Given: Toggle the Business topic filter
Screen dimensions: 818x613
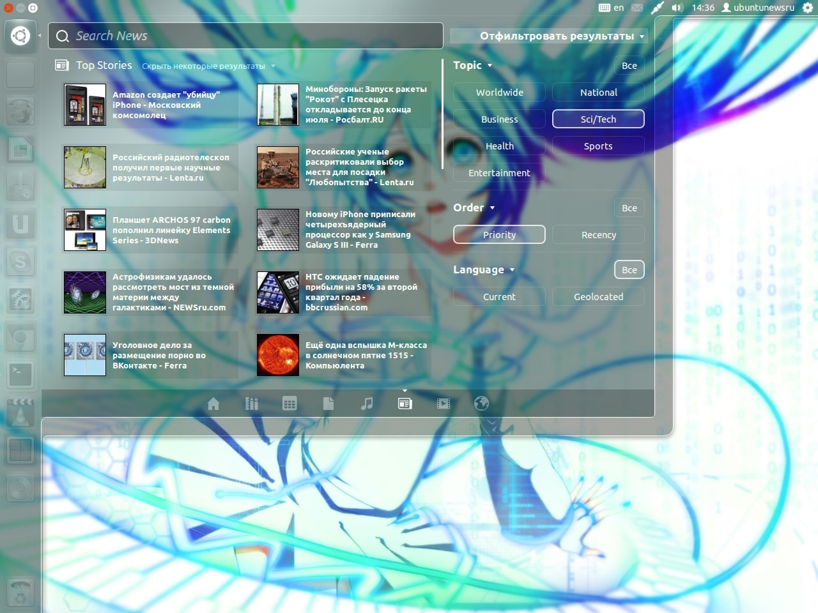Looking at the screenshot, I should point(499,119).
